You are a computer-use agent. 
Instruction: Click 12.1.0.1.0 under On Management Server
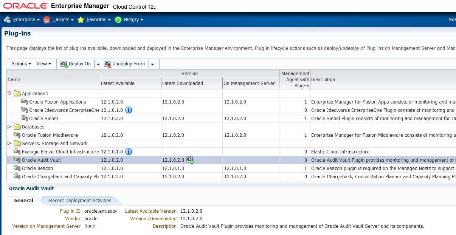[235, 169]
